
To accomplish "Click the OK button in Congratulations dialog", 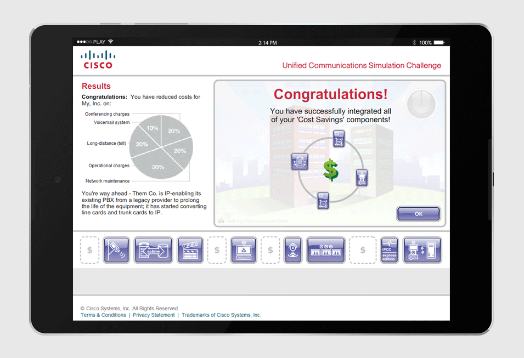I will [419, 214].
